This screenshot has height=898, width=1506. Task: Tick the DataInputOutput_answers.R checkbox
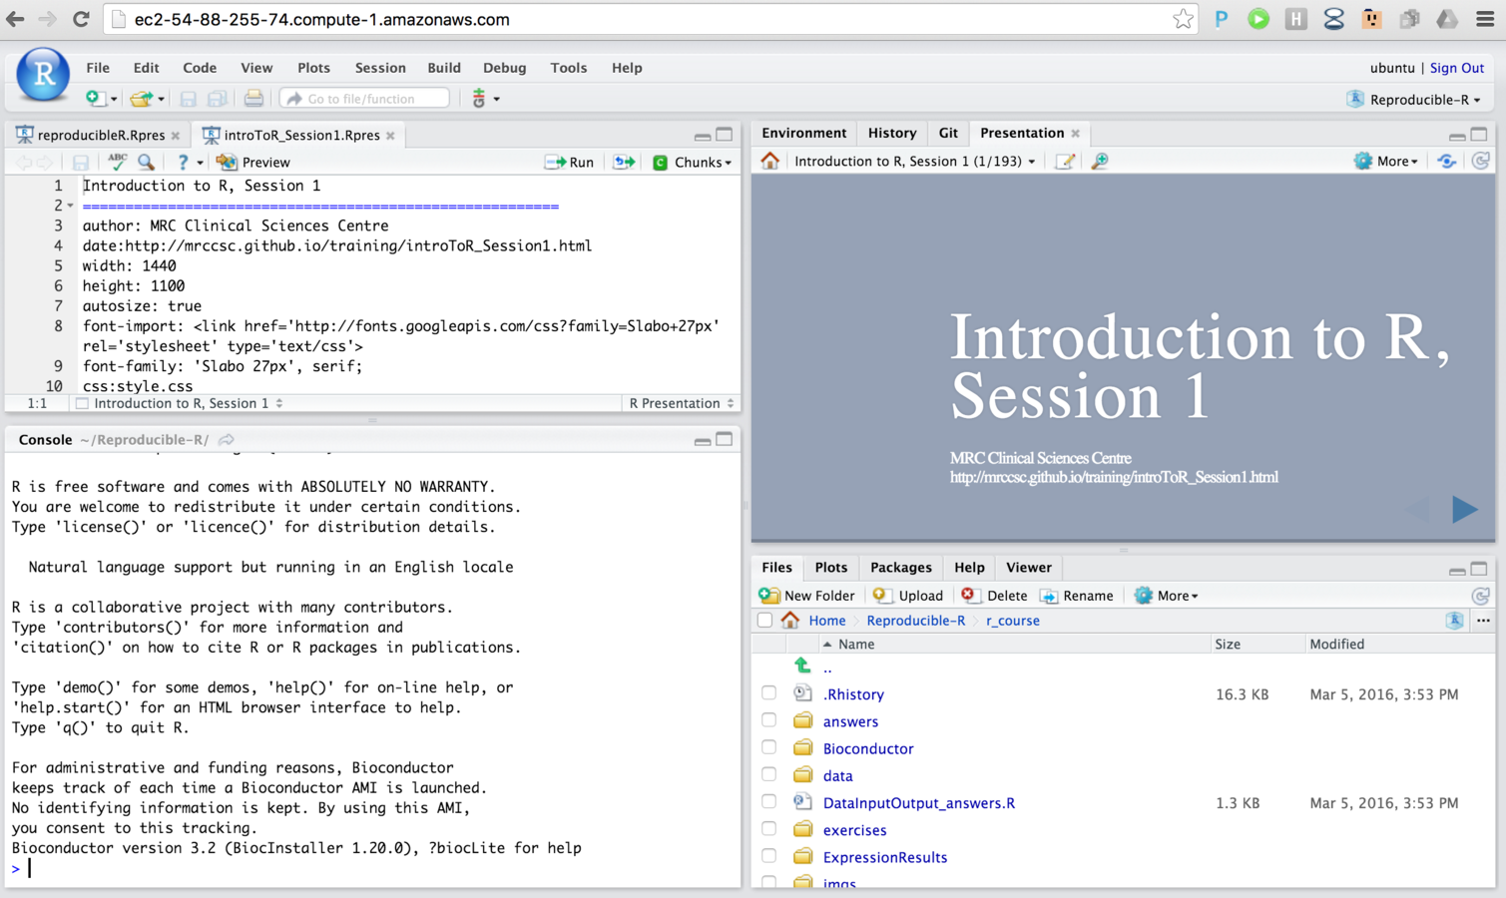pyautogui.click(x=768, y=802)
